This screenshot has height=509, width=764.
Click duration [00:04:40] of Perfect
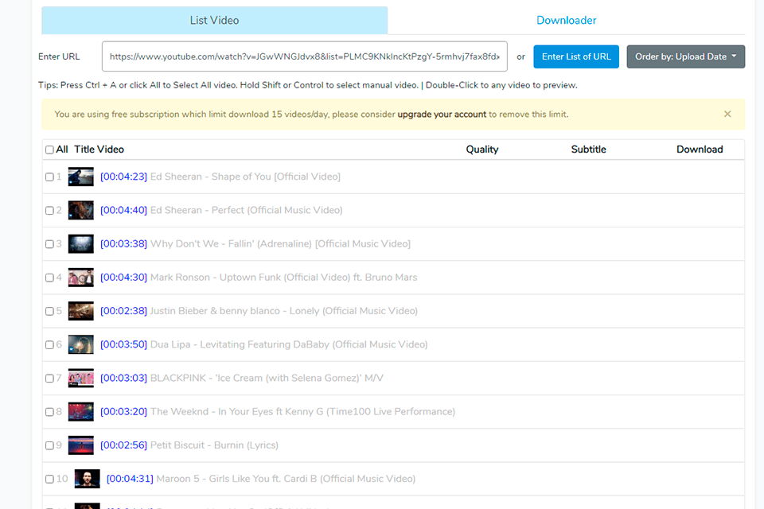click(124, 211)
